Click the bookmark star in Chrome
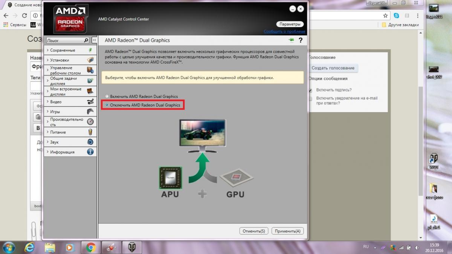This screenshot has height=254, width=452. coord(385,15)
